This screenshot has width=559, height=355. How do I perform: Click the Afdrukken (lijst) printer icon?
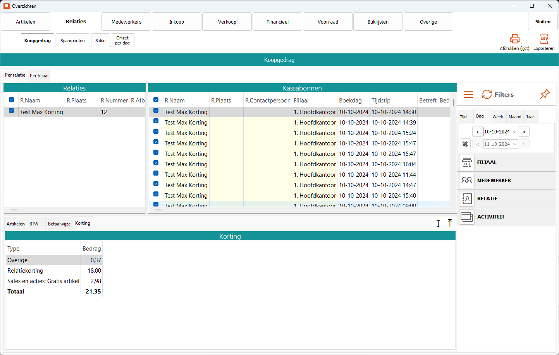514,39
